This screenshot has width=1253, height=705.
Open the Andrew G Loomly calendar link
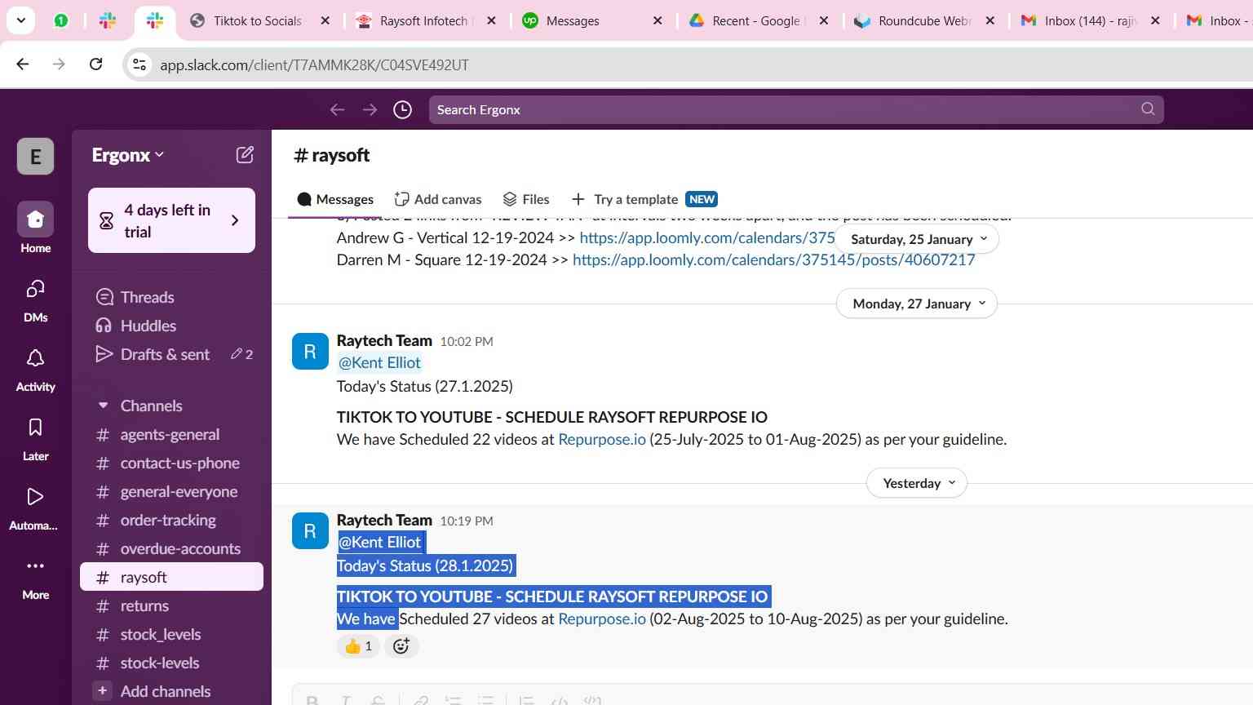[706, 237]
